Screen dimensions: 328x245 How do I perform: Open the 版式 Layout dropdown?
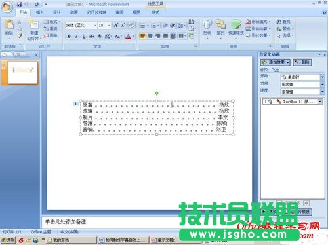52,22
